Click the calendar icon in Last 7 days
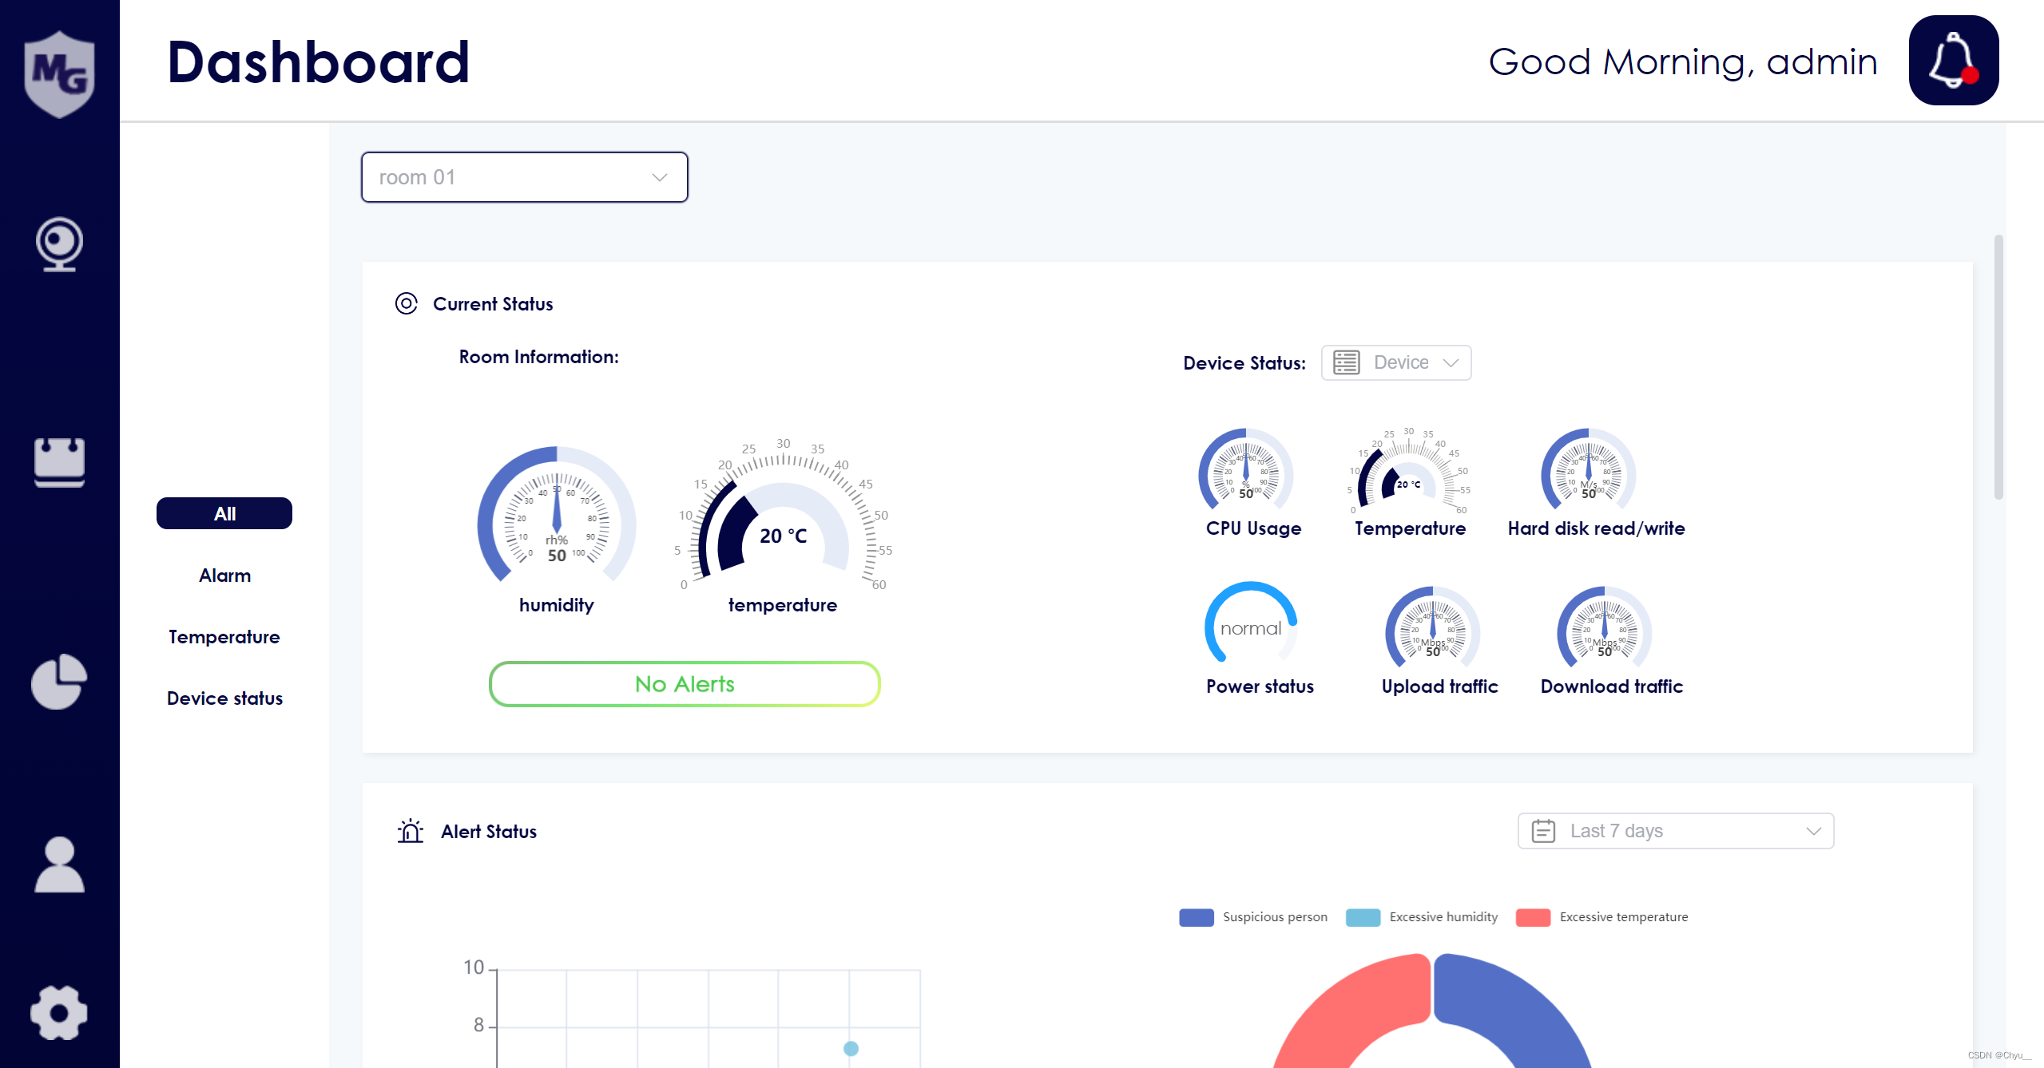The image size is (2044, 1068). click(1543, 831)
